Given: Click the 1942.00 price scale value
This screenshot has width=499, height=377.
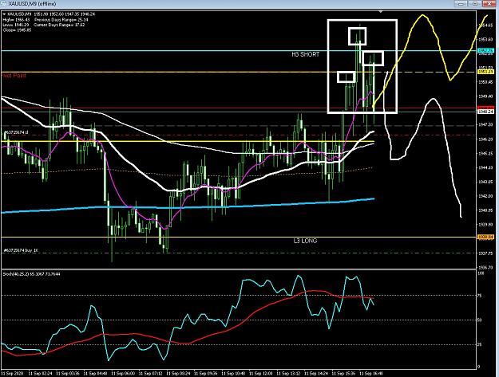Looking at the screenshot, I should pyautogui.click(x=485, y=196).
